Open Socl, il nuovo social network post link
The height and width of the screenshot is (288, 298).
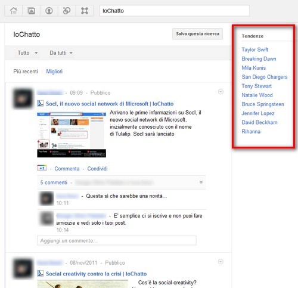110,104
